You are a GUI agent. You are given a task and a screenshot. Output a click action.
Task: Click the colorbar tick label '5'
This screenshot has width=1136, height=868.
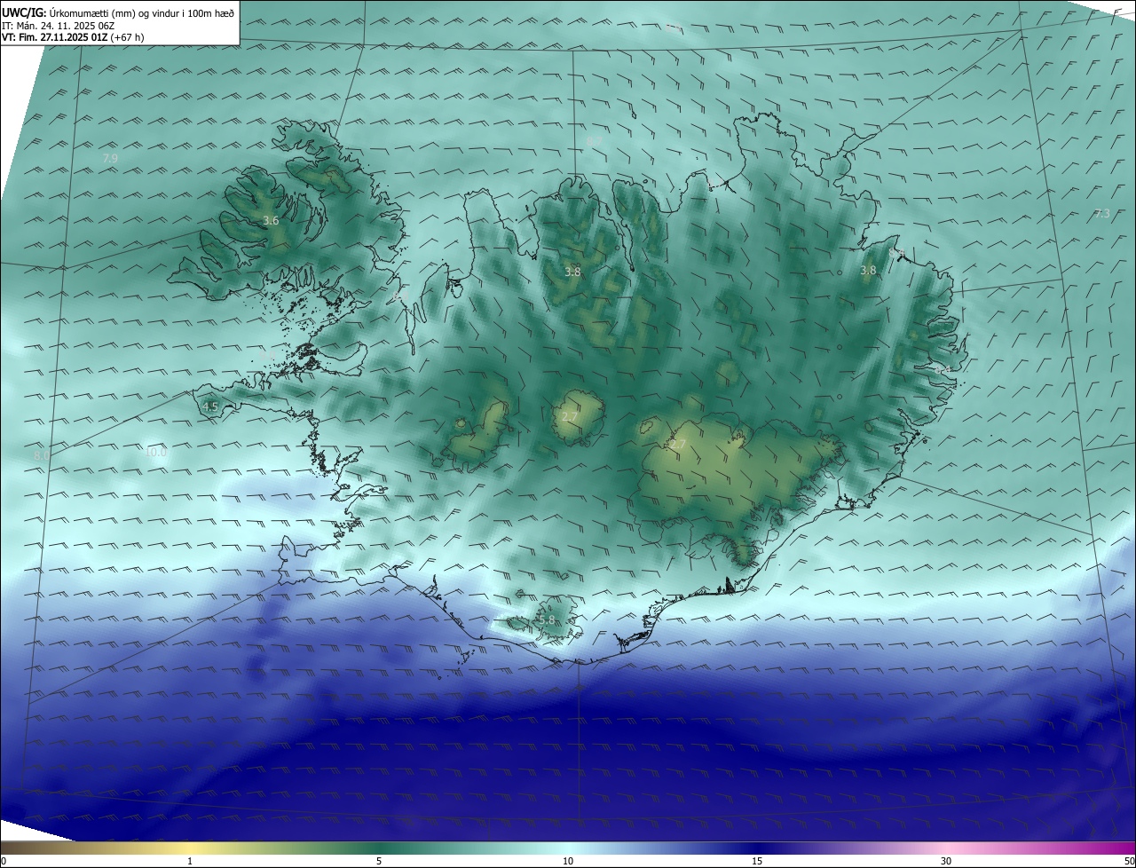pos(379,861)
